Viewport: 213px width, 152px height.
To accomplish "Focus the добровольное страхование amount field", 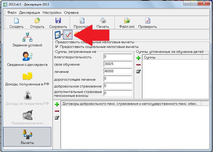I will pyautogui.click(x=118, y=86).
